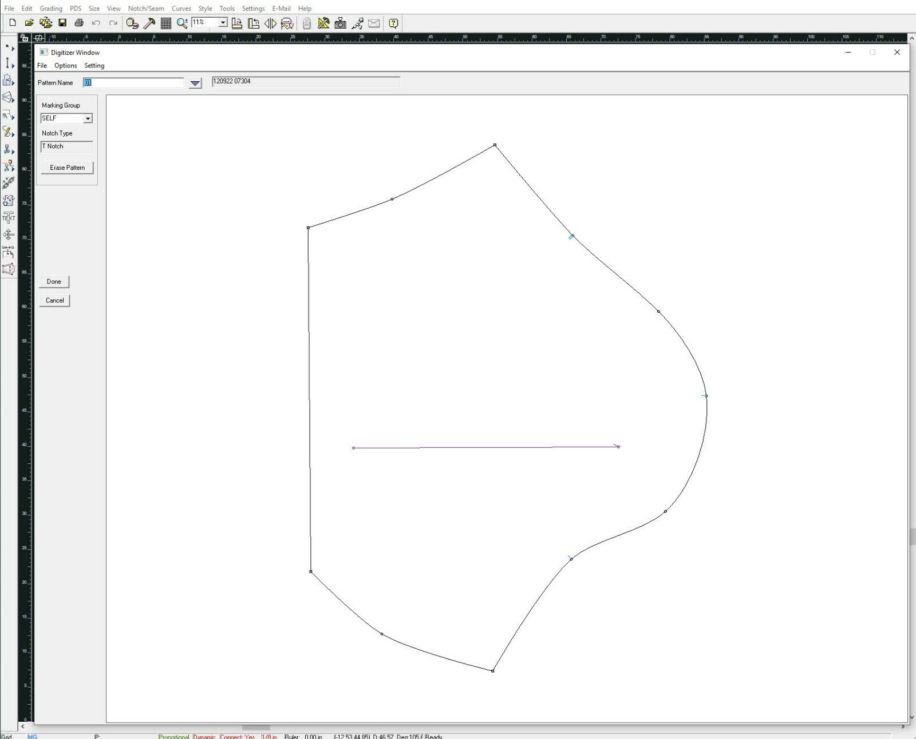The image size is (916, 739).
Task: Select the garment pieces tool icon
Action: 9,200
